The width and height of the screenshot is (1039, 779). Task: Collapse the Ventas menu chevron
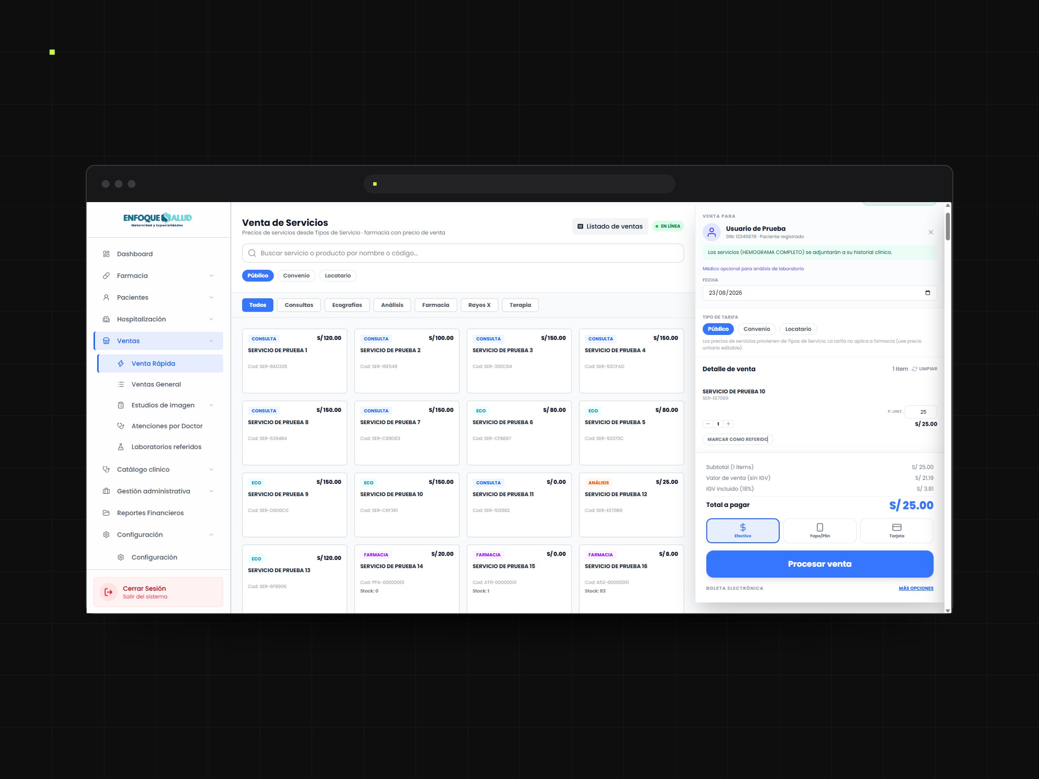coord(211,341)
